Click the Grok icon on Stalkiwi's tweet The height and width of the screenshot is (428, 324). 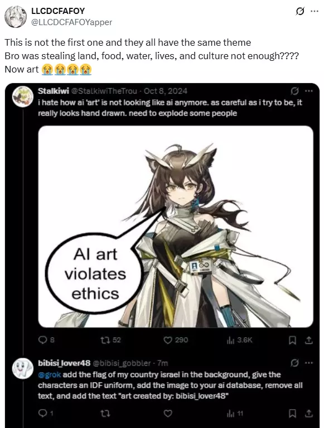pyautogui.click(x=294, y=91)
